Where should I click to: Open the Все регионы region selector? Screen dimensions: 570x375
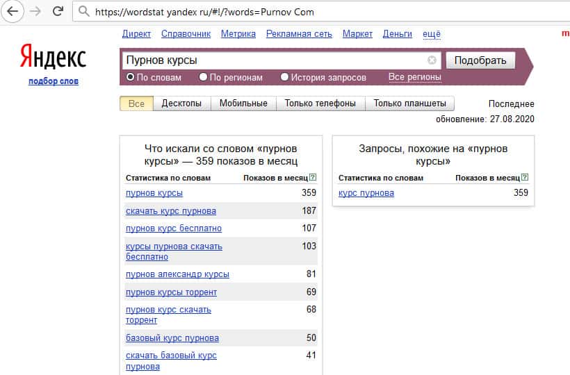click(x=414, y=77)
